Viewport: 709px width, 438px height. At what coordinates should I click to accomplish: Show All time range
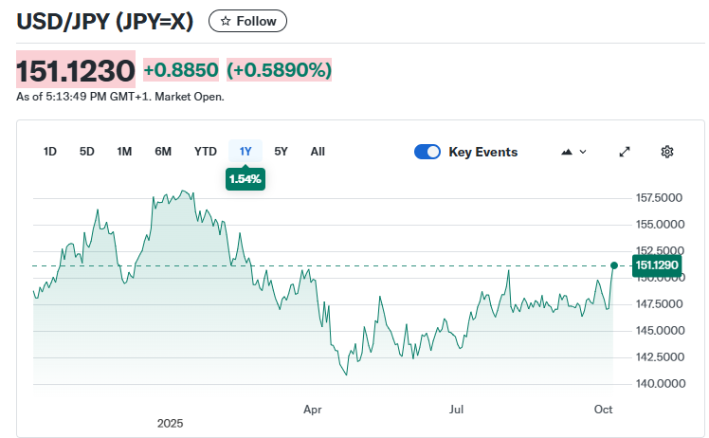click(318, 152)
